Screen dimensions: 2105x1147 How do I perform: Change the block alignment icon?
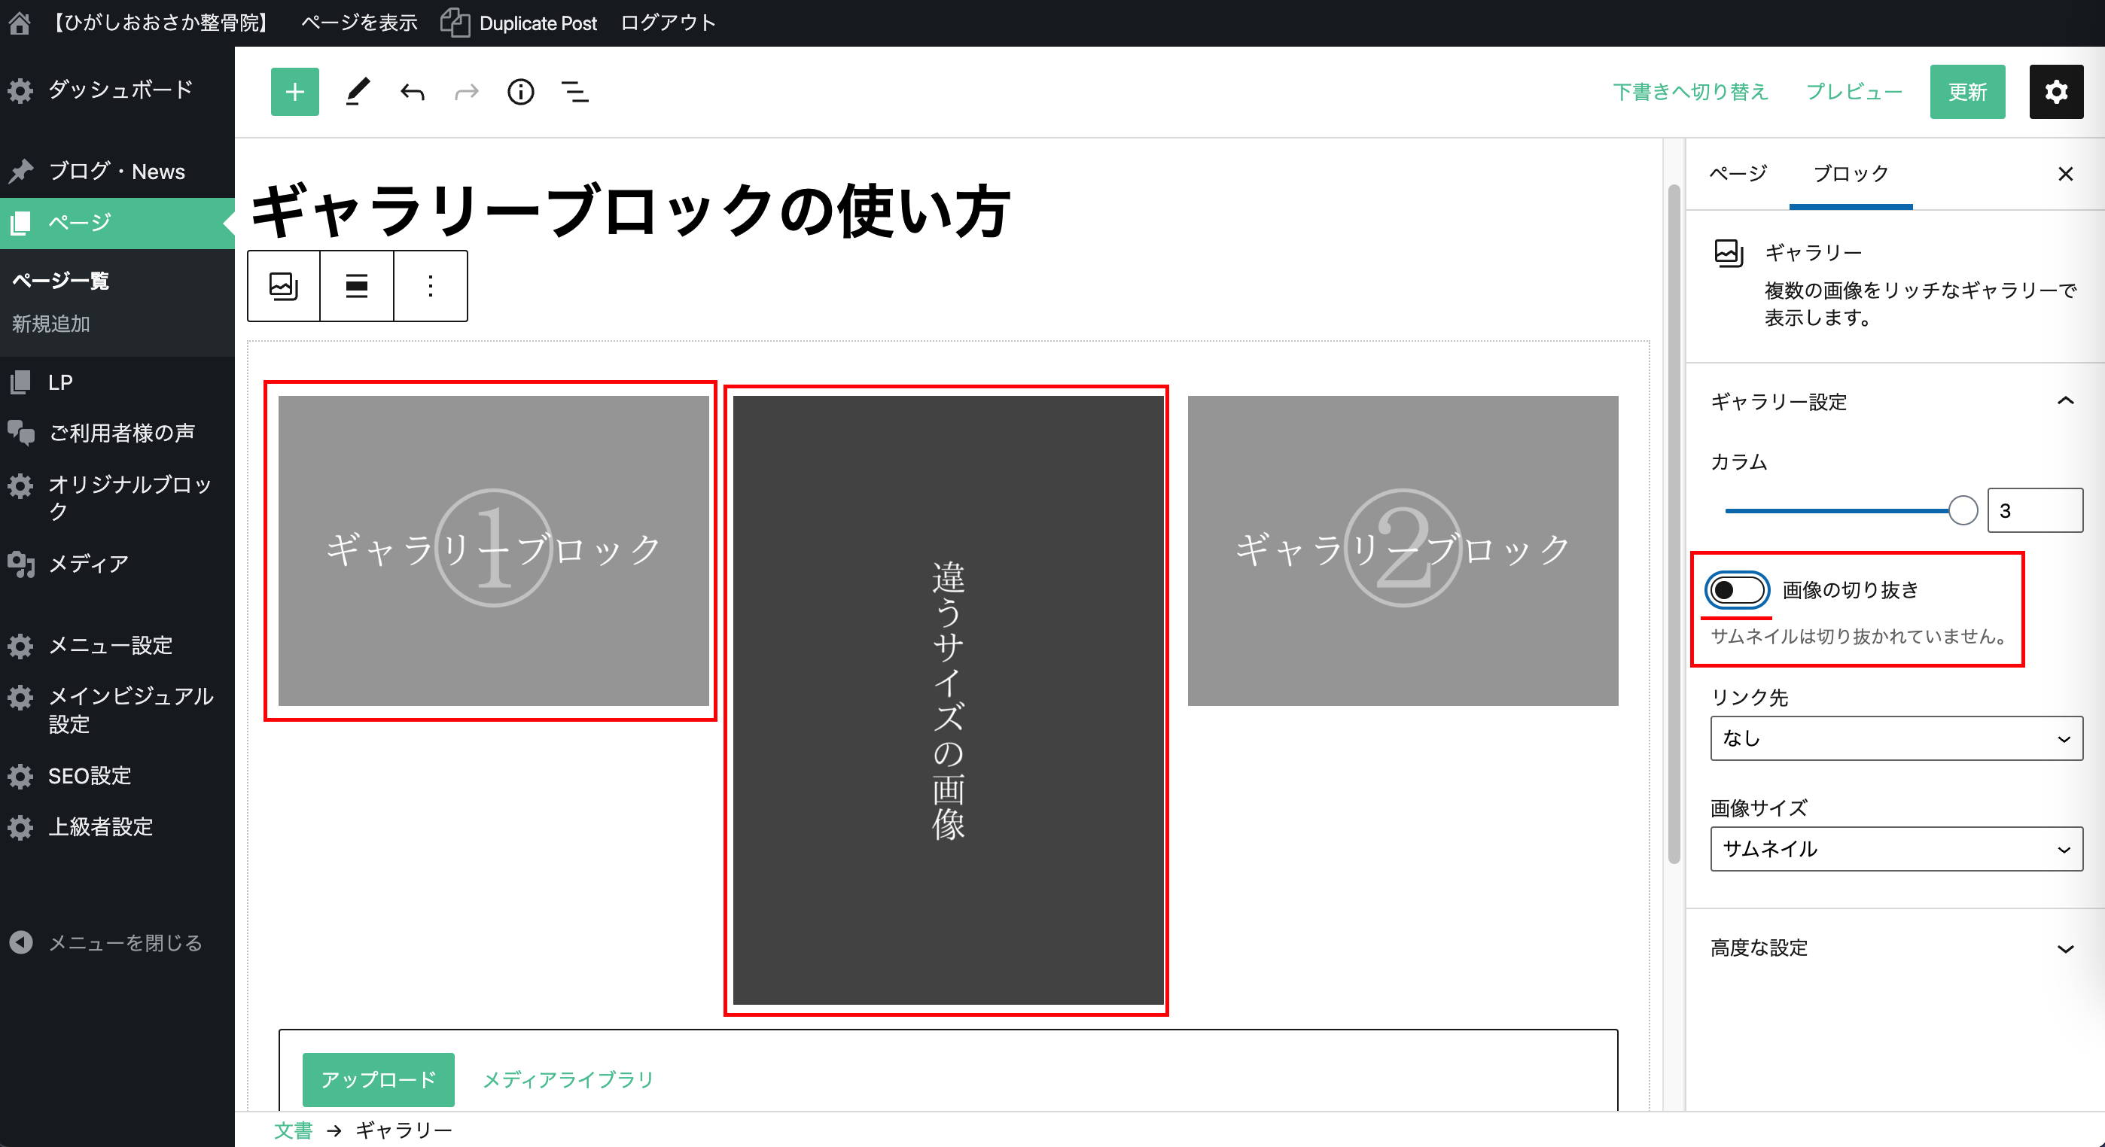pyautogui.click(x=356, y=286)
